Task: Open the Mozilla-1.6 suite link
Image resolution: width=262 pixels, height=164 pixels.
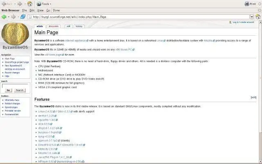Action: click(x=49, y=153)
